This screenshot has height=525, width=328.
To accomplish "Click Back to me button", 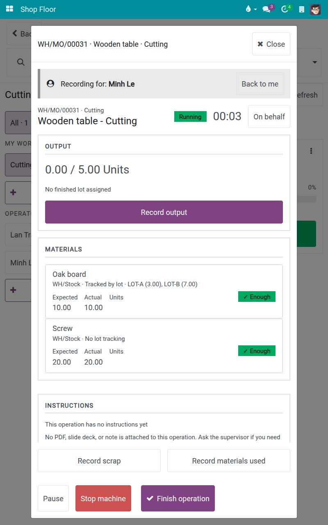I will [260, 84].
